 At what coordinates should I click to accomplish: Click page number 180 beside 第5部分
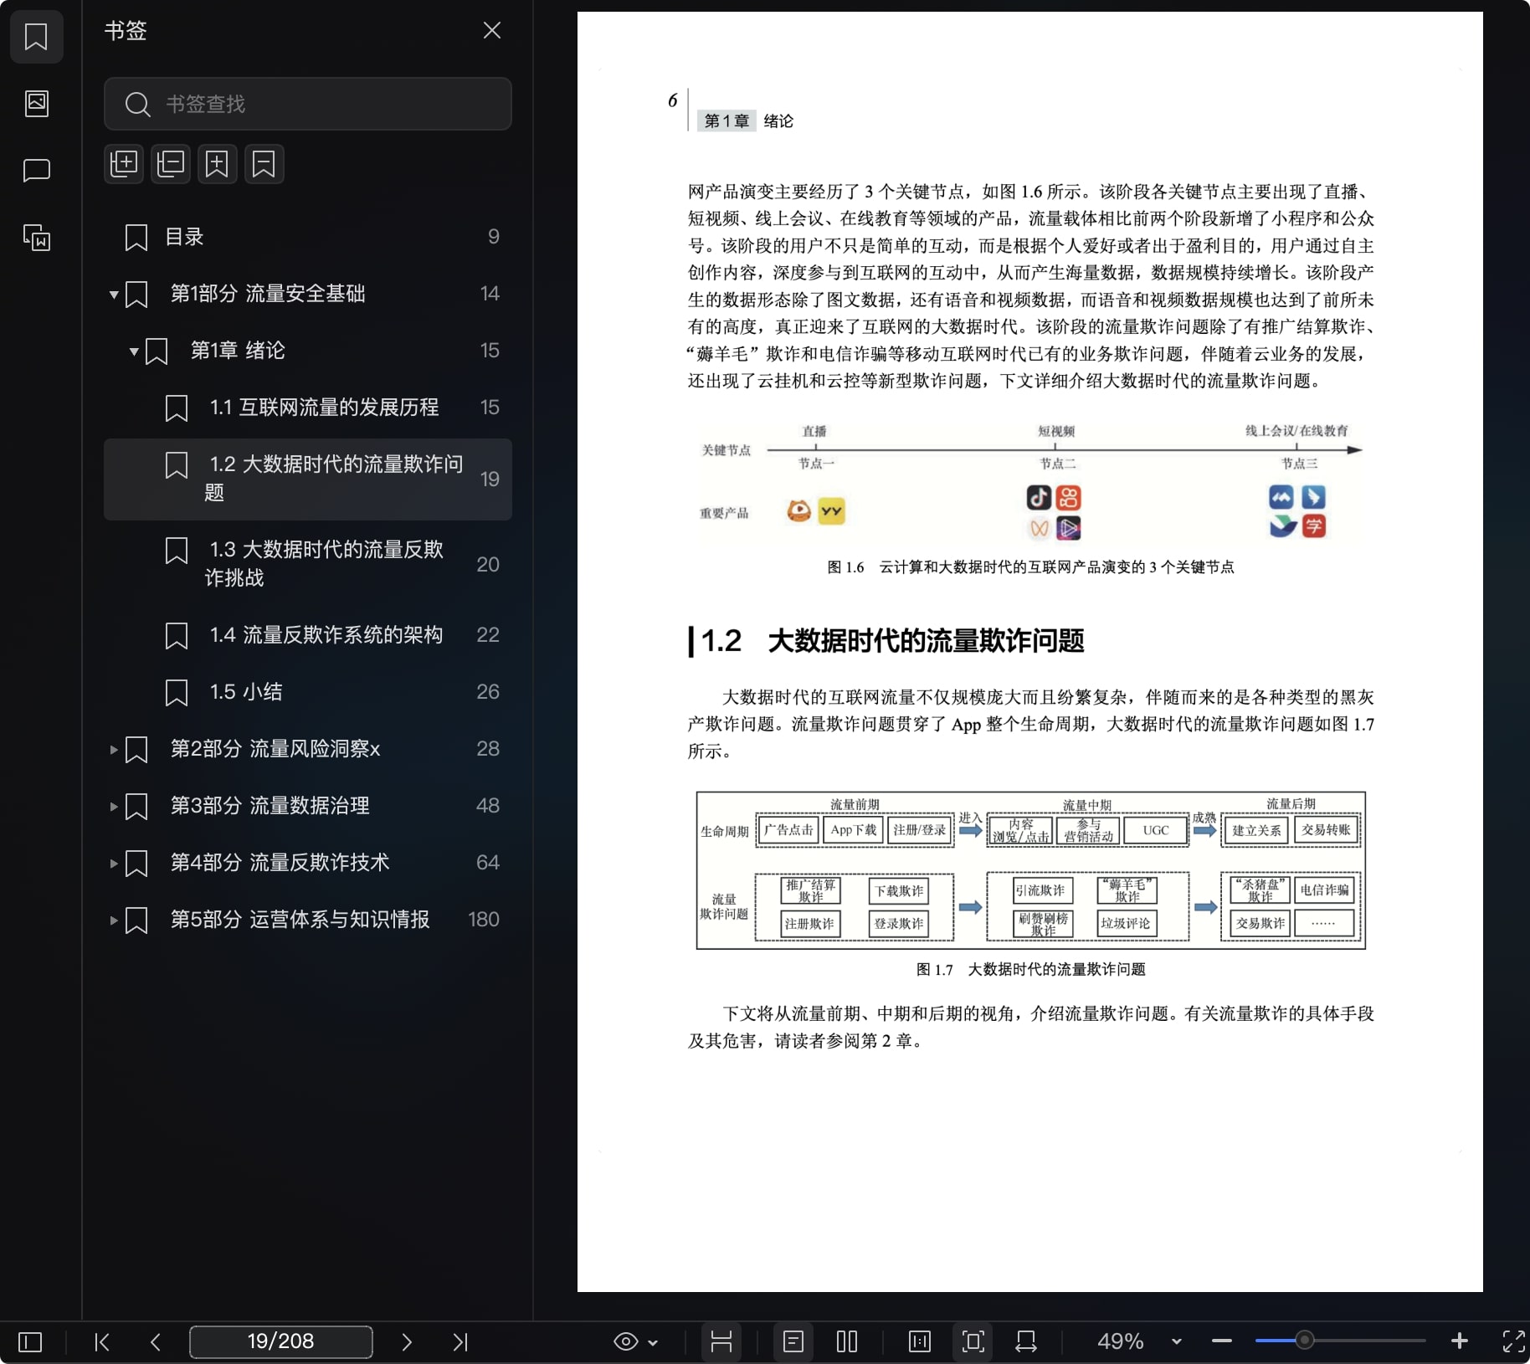[x=484, y=920]
